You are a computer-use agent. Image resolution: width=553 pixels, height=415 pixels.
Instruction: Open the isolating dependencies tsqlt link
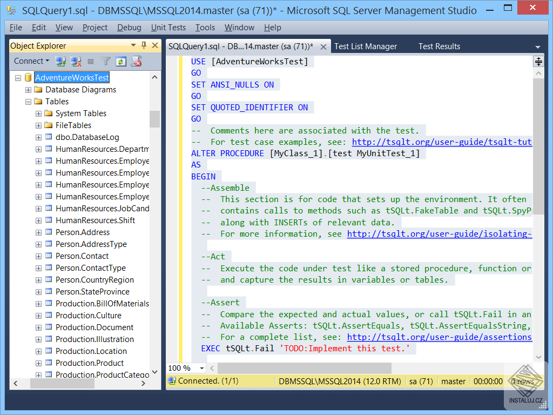(x=440, y=233)
